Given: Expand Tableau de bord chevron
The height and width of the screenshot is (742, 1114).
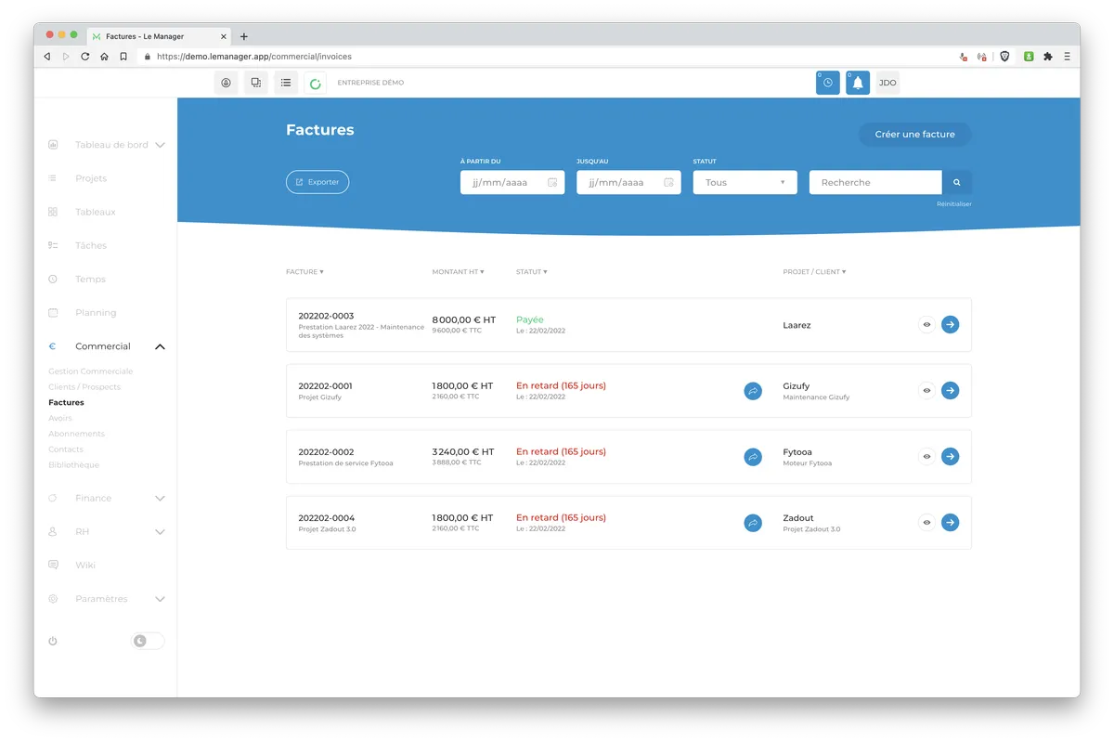Looking at the screenshot, I should (160, 145).
